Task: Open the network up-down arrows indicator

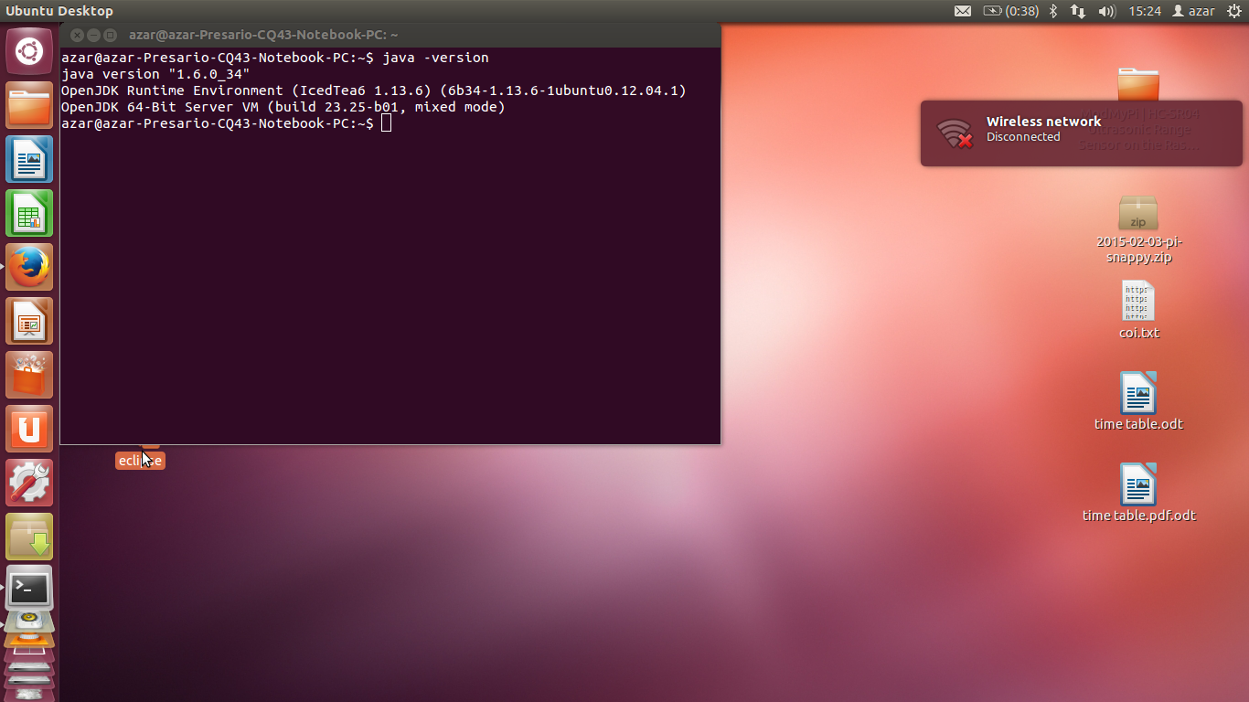Action: click(1078, 11)
